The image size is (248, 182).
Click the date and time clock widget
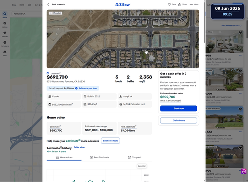228,11
